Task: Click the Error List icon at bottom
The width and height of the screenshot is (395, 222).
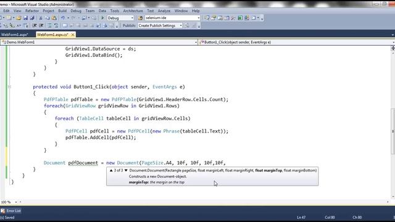Action: (2, 211)
